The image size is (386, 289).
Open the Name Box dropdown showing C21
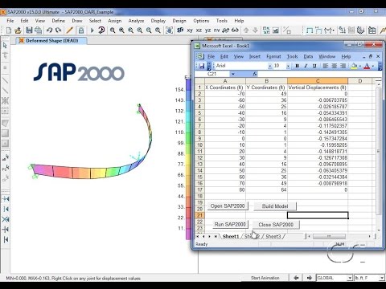click(233, 74)
